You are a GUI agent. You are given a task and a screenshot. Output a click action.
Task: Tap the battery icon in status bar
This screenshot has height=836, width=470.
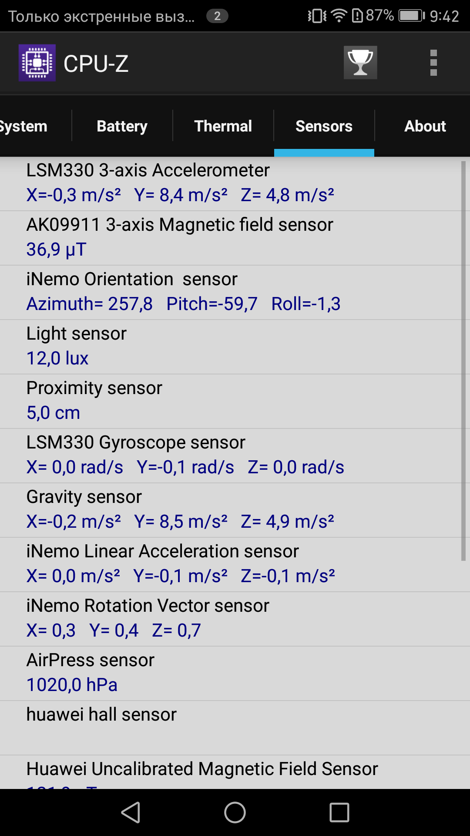click(412, 16)
